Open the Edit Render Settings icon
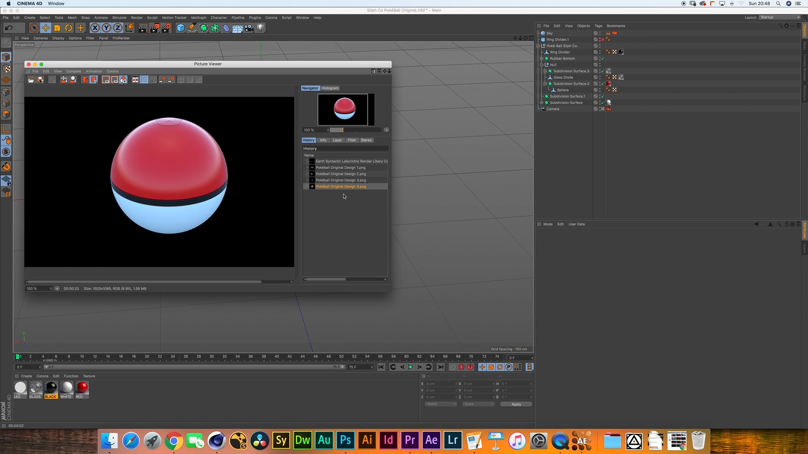The image size is (808, 454). tap(166, 28)
